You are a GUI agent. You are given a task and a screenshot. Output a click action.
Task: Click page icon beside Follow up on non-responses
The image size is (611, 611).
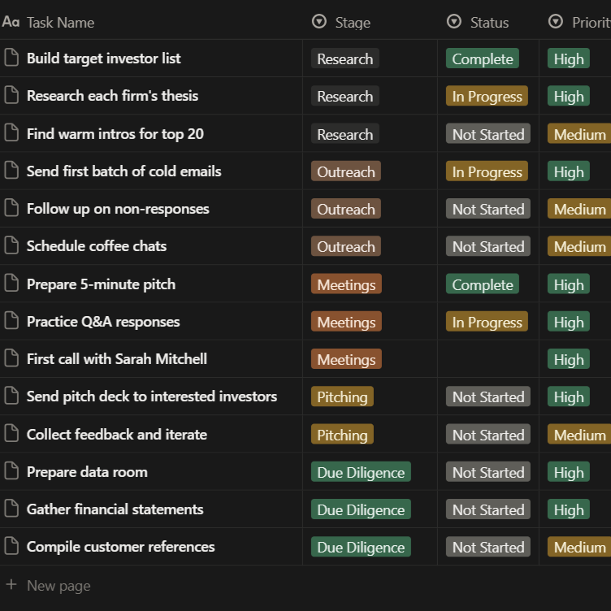(x=11, y=209)
